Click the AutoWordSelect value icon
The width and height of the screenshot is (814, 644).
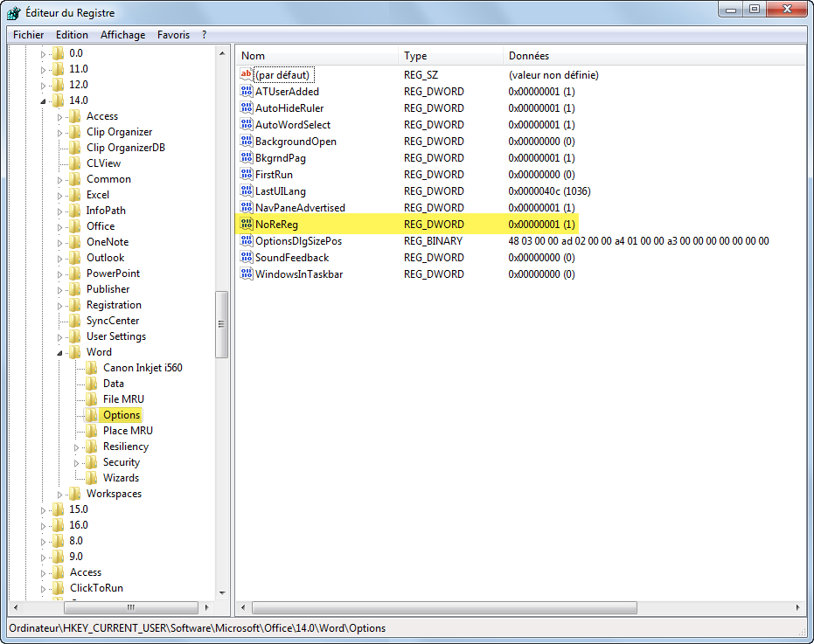[246, 125]
